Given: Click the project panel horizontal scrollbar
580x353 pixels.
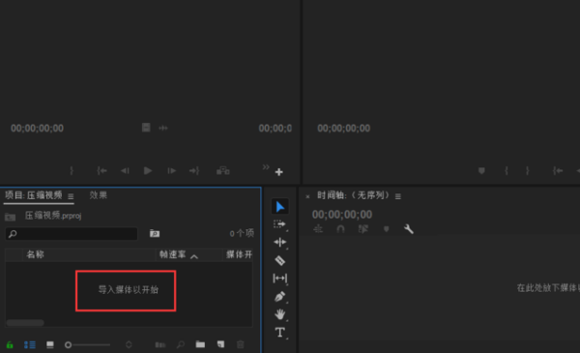Looking at the screenshot, I should point(25,323).
